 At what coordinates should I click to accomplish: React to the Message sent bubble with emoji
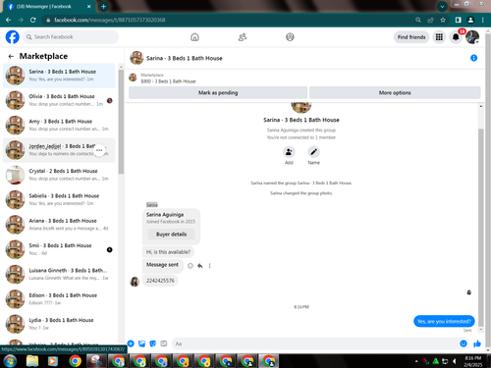[191, 266]
